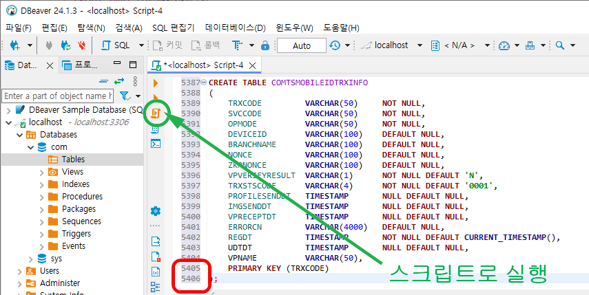Viewport: 589px width, 295px height.
Task: Open the 검색(A) menu
Action: pos(129,28)
